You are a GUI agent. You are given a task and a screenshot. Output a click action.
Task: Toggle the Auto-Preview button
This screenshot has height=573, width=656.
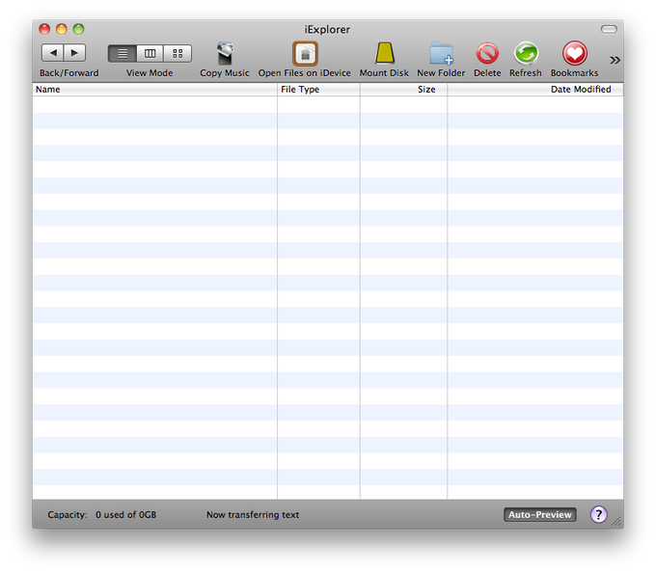[x=540, y=515]
